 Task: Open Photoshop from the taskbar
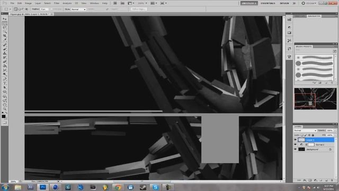(43, 187)
